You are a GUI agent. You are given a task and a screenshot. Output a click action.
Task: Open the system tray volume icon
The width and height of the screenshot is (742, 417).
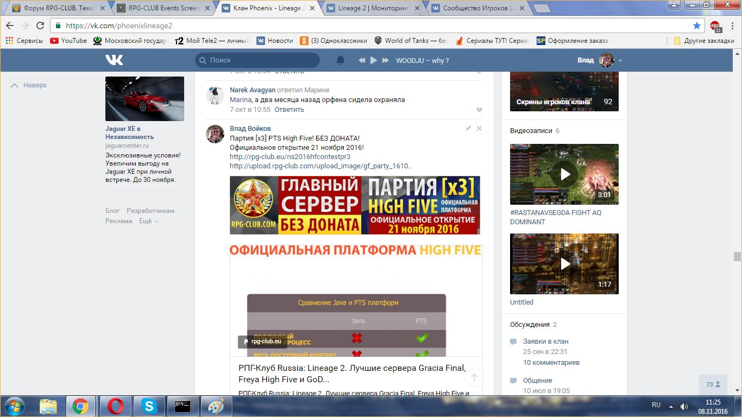tap(684, 406)
